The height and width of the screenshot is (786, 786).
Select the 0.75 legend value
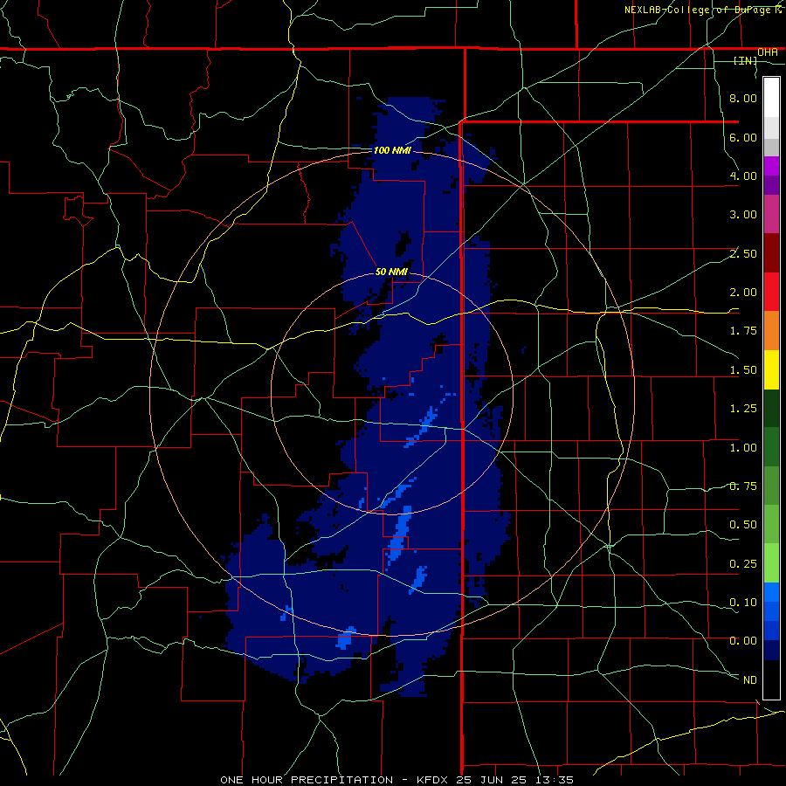(x=743, y=486)
